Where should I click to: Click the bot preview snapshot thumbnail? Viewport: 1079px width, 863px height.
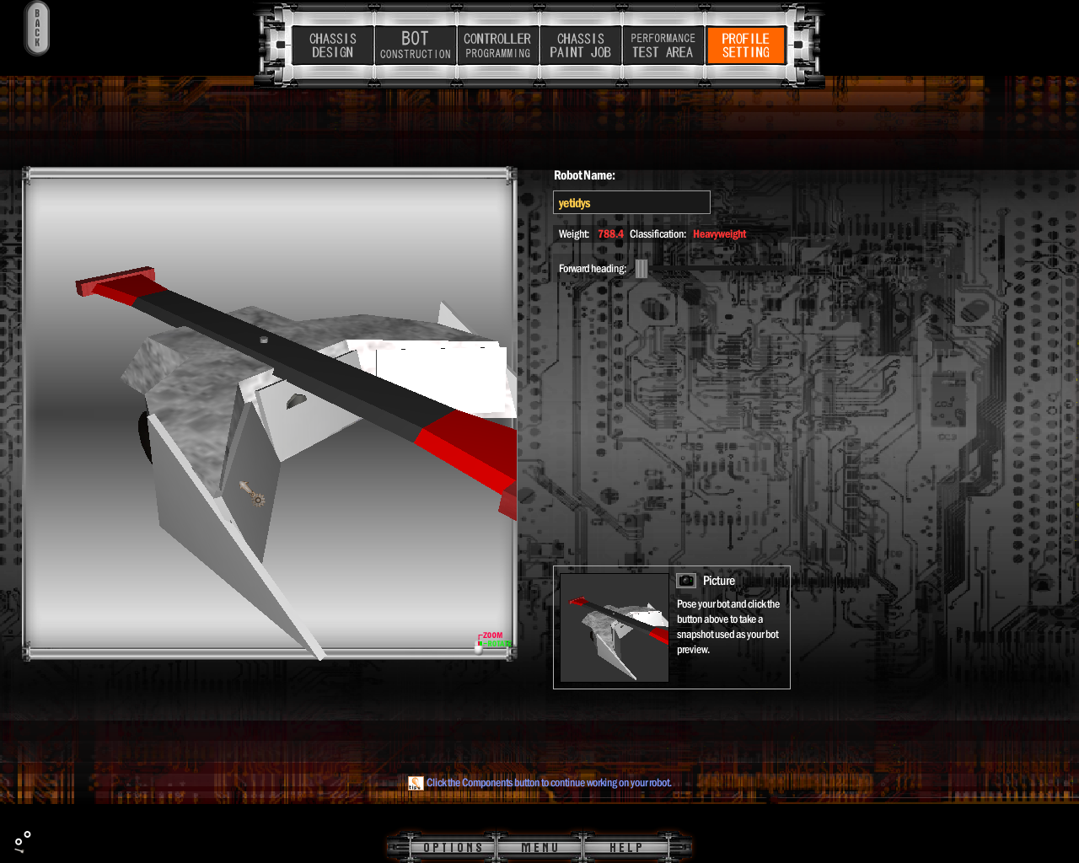click(x=615, y=628)
